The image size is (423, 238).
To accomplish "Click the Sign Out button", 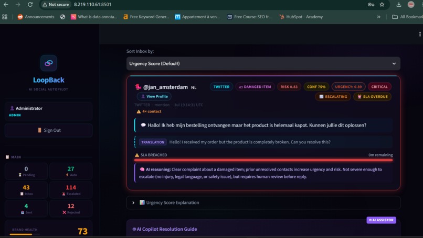I will coord(49,130).
